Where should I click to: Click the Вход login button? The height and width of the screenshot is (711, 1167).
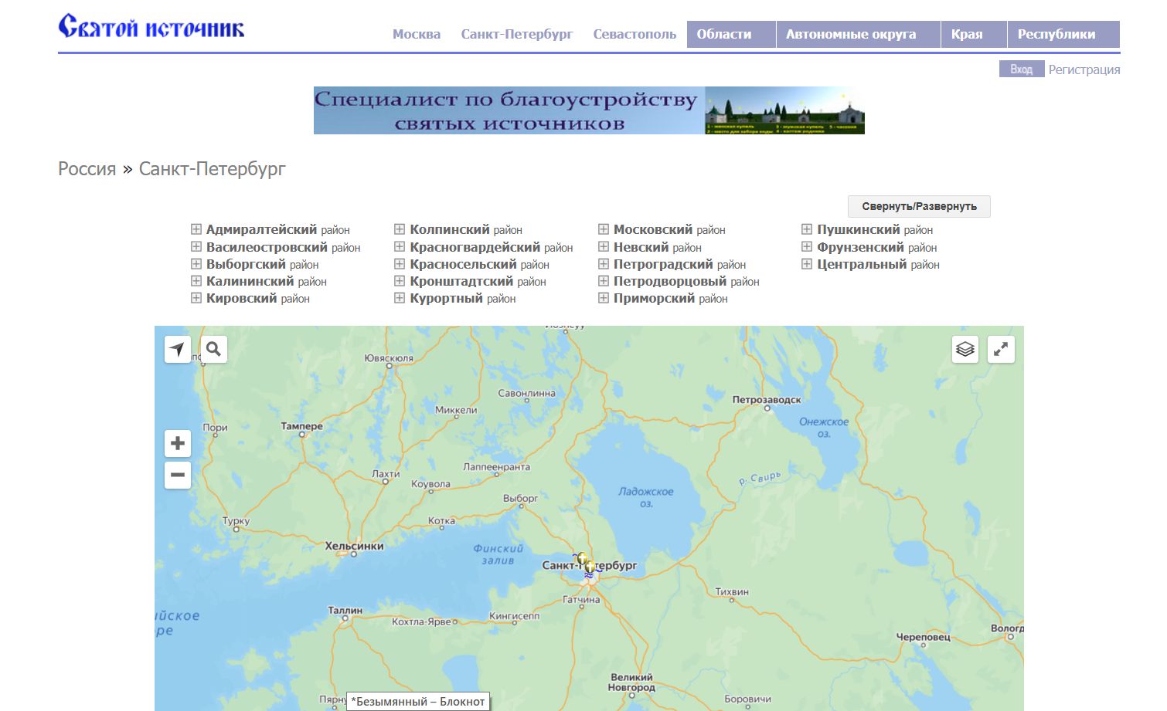click(x=1021, y=69)
